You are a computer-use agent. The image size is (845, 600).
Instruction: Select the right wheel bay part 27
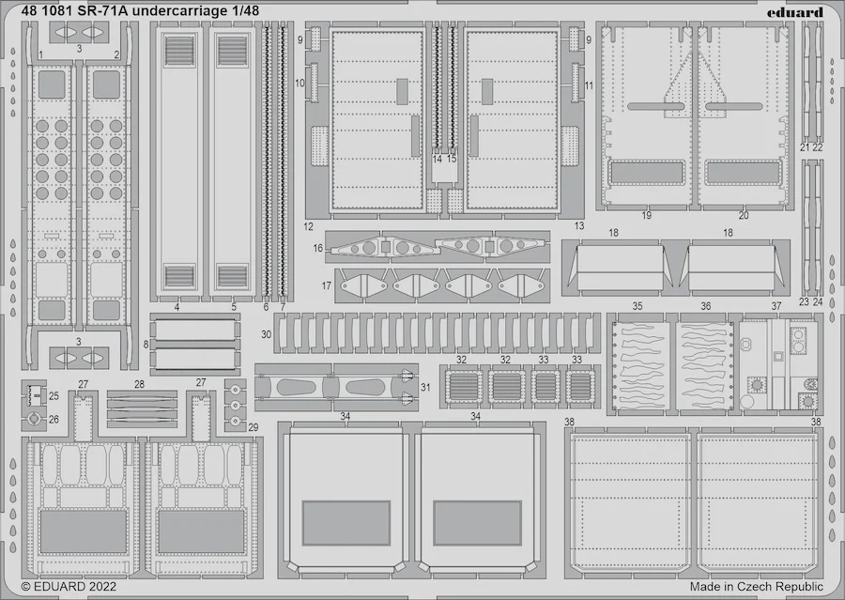tap(201, 485)
